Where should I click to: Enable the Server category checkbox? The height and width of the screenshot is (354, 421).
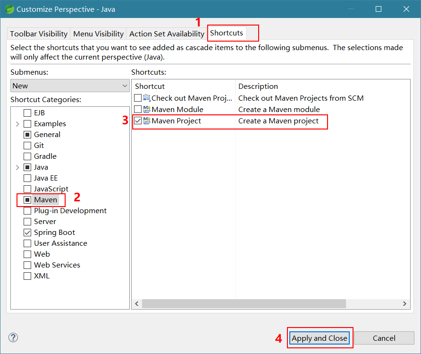(x=27, y=222)
